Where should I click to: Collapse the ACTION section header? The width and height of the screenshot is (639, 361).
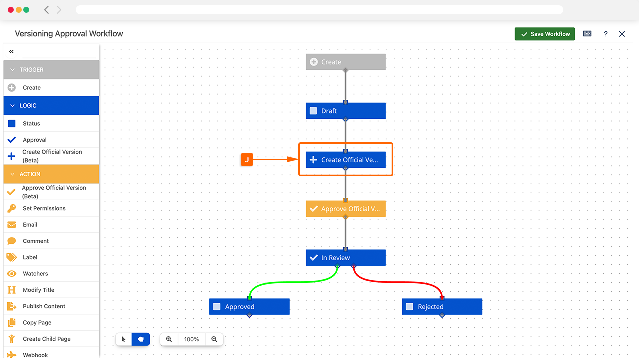pyautogui.click(x=13, y=174)
